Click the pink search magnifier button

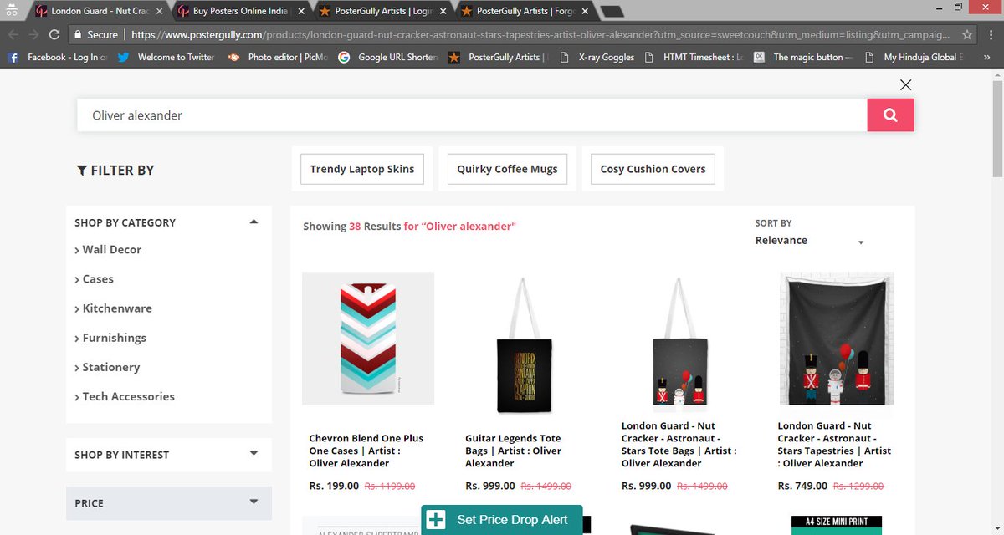(x=890, y=115)
